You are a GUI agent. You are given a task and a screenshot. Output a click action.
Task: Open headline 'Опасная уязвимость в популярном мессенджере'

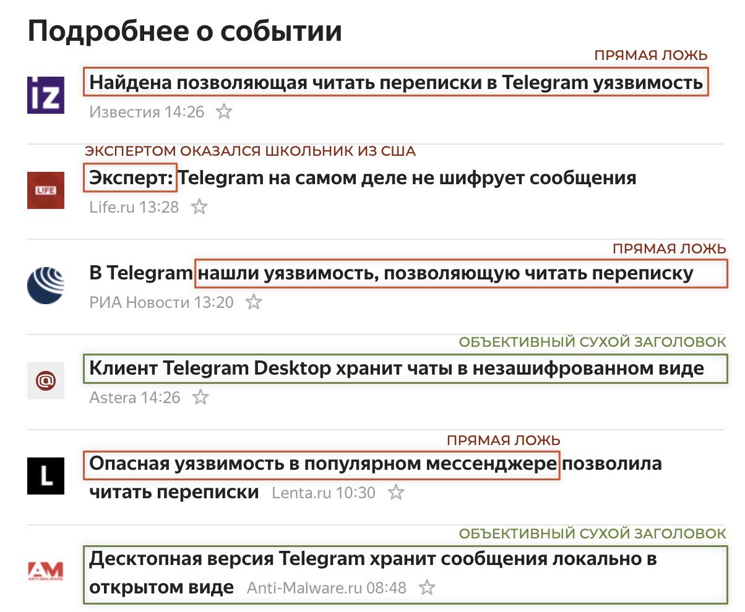click(376, 478)
